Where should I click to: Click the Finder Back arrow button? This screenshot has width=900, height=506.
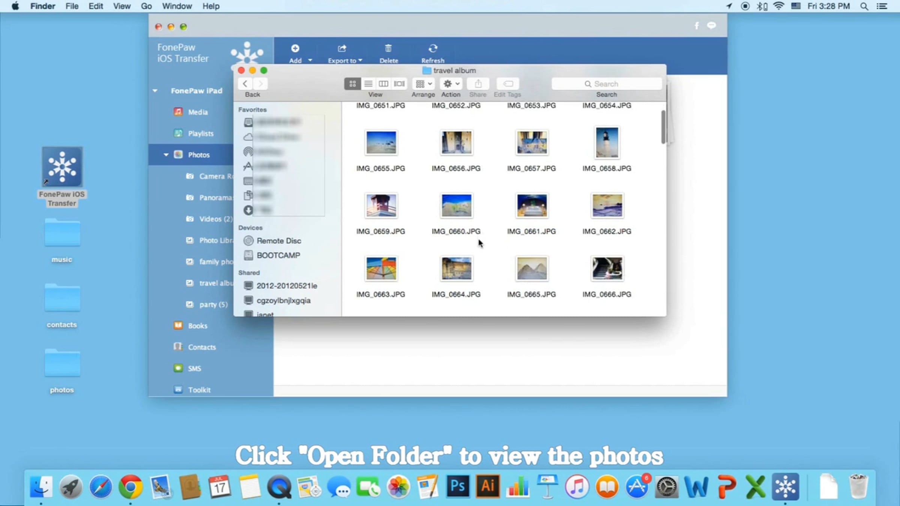pos(245,84)
